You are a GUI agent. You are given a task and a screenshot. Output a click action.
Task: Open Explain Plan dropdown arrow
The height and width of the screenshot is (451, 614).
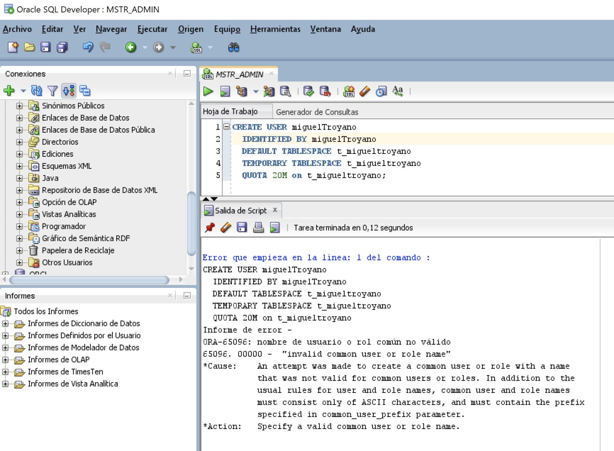coord(256,92)
